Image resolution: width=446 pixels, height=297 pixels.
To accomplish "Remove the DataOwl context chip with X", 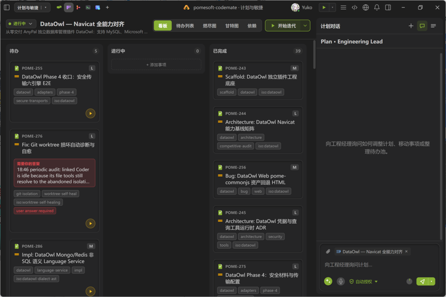I will (x=406, y=251).
